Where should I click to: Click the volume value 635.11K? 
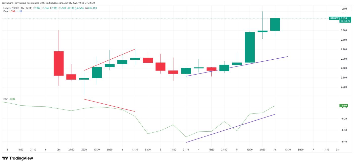click(x=92, y=8)
